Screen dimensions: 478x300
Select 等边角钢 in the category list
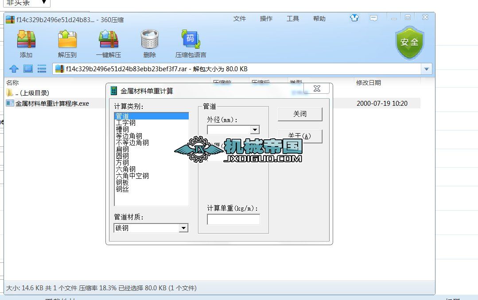[x=152, y=136]
